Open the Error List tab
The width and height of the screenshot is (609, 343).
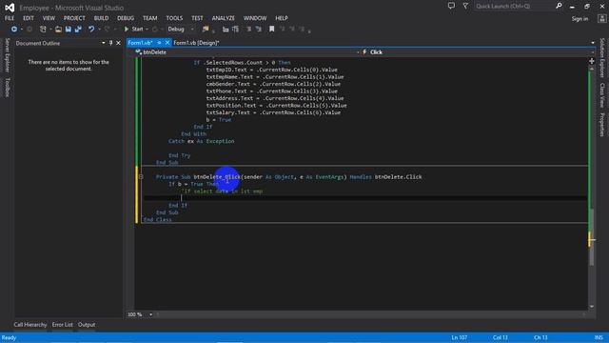tap(62, 325)
